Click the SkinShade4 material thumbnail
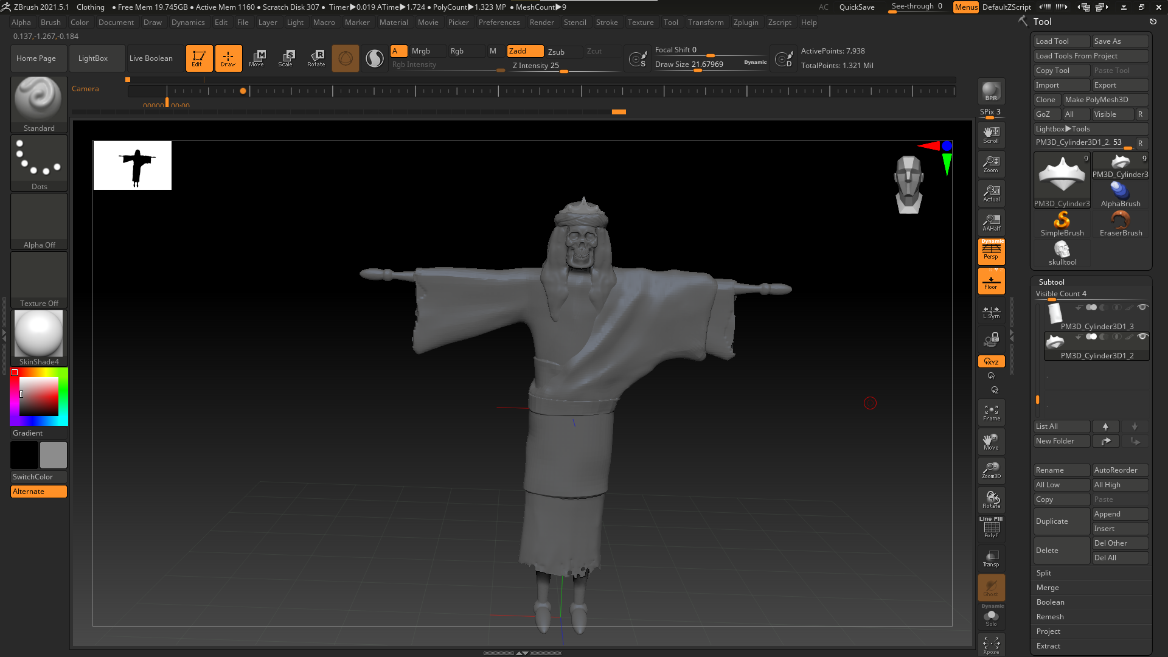Screen dimensions: 1168x657 38,333
